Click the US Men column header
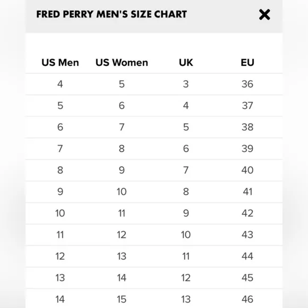Image resolution: width=308 pixels, height=308 pixels. 60,63
